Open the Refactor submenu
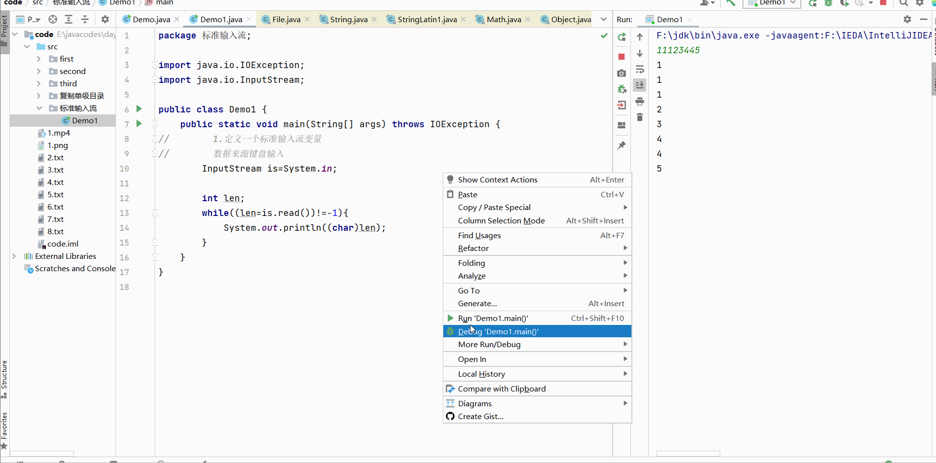The image size is (936, 463). click(x=537, y=248)
